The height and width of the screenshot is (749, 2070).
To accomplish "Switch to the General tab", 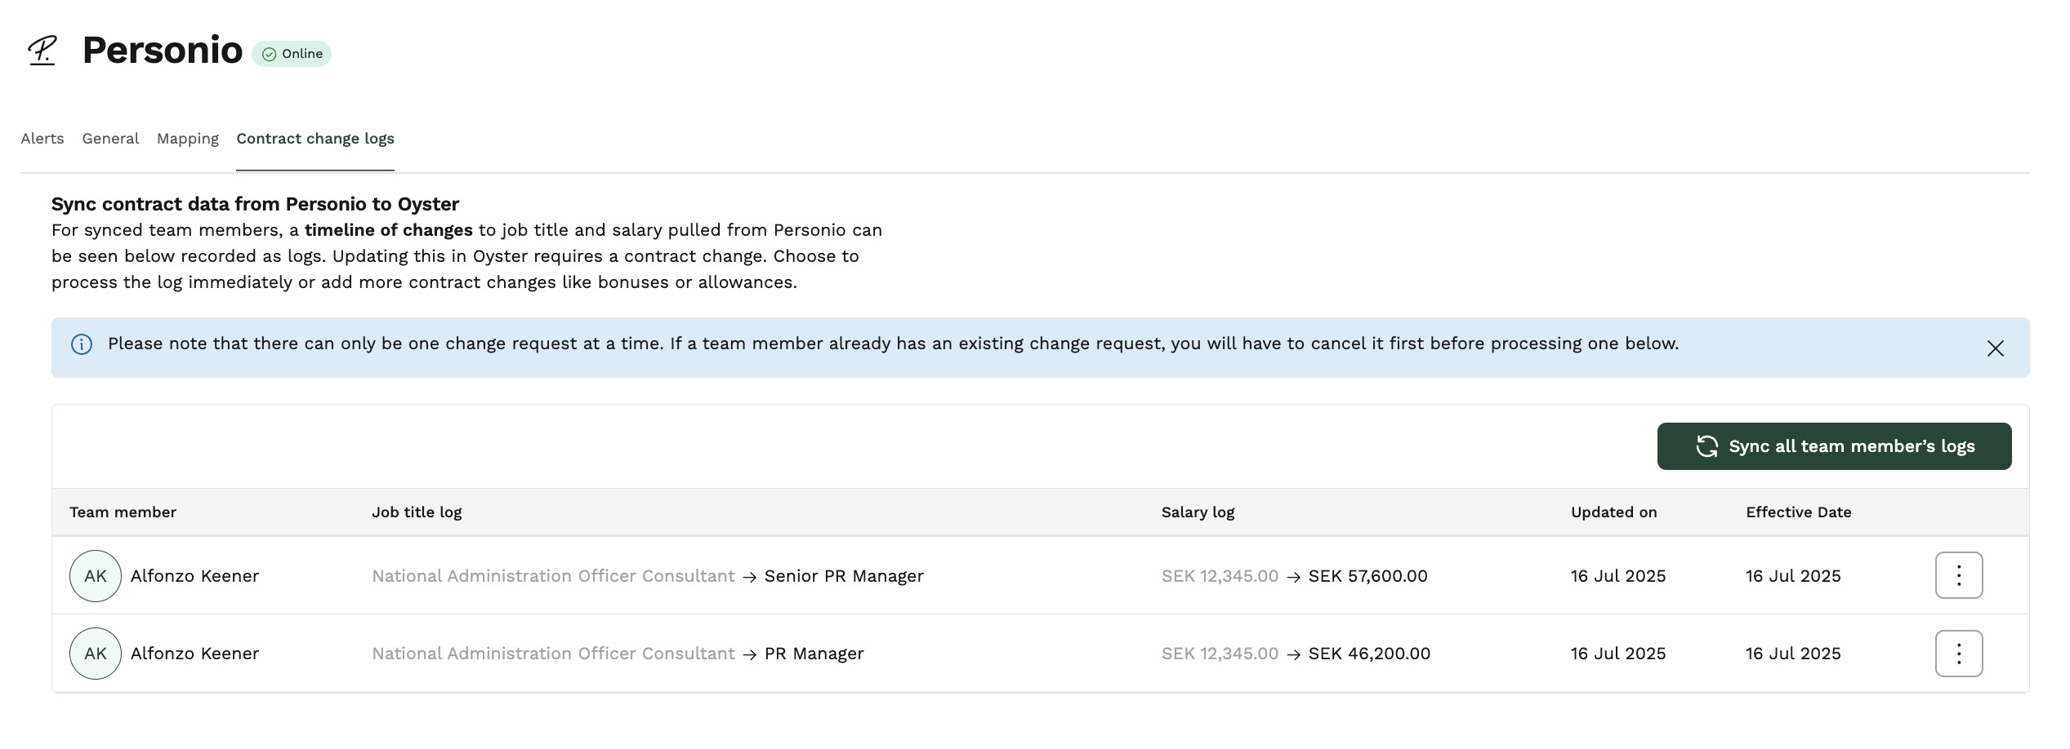I will tap(110, 139).
